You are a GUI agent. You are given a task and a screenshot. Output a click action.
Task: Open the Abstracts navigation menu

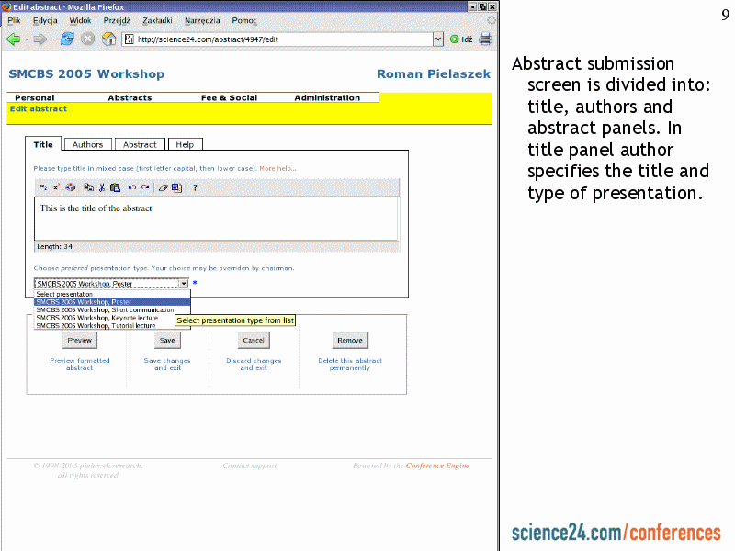[x=130, y=97]
